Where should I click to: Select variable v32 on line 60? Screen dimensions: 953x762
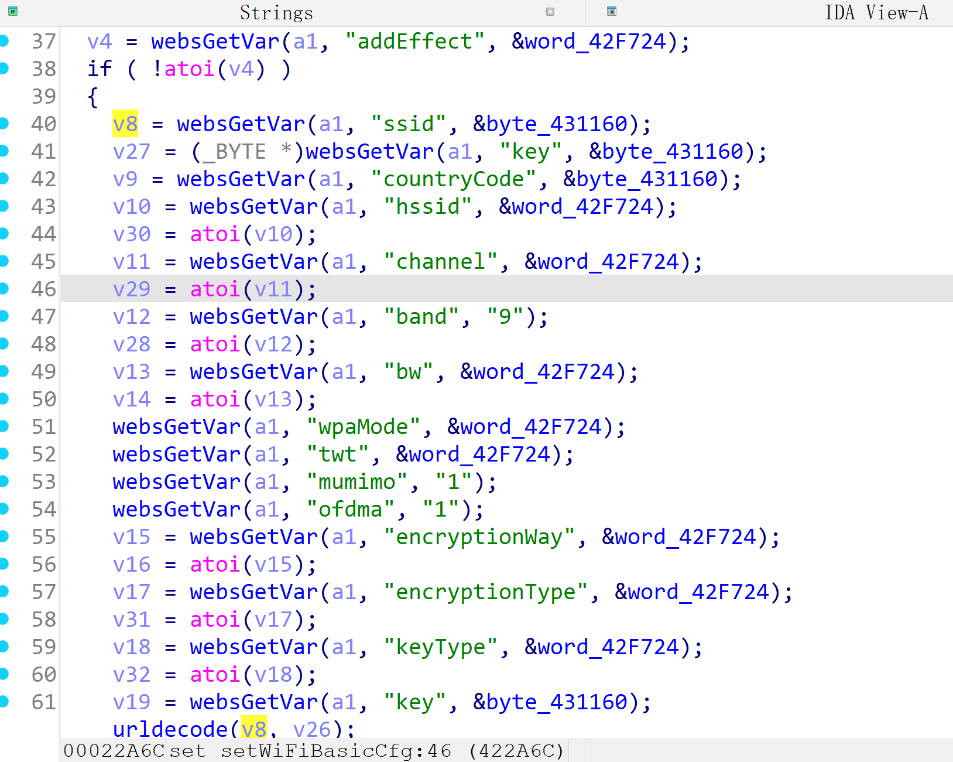[x=132, y=674]
